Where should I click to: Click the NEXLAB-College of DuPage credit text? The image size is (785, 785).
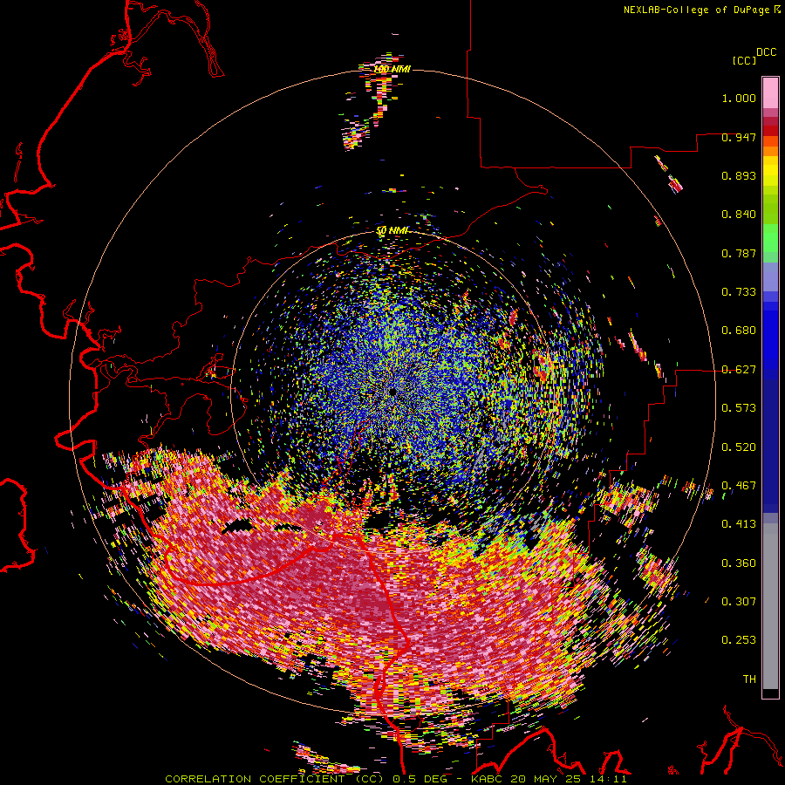click(x=701, y=10)
